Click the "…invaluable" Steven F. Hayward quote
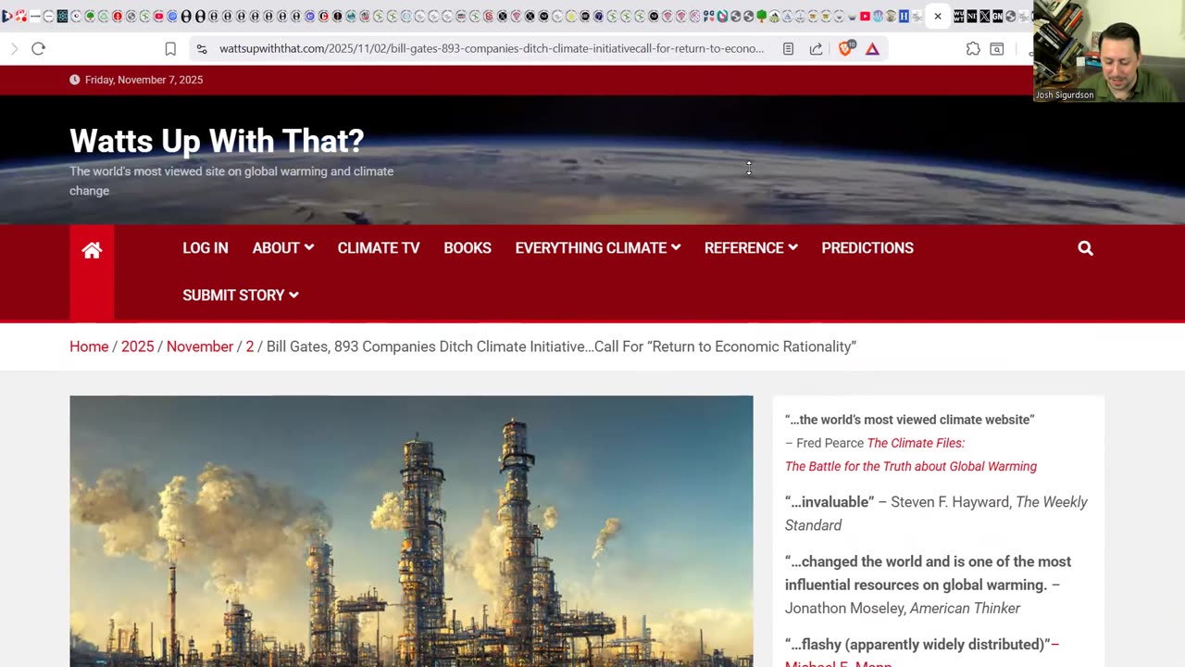The height and width of the screenshot is (667, 1185). pyautogui.click(x=936, y=513)
